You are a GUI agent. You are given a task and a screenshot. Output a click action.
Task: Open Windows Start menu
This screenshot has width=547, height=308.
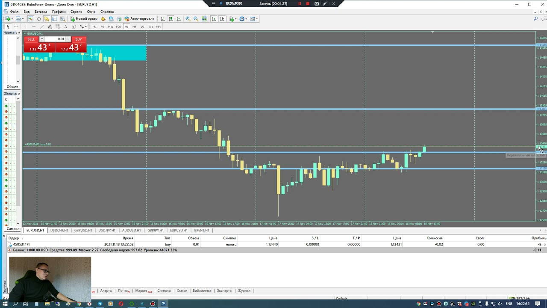[5, 304]
